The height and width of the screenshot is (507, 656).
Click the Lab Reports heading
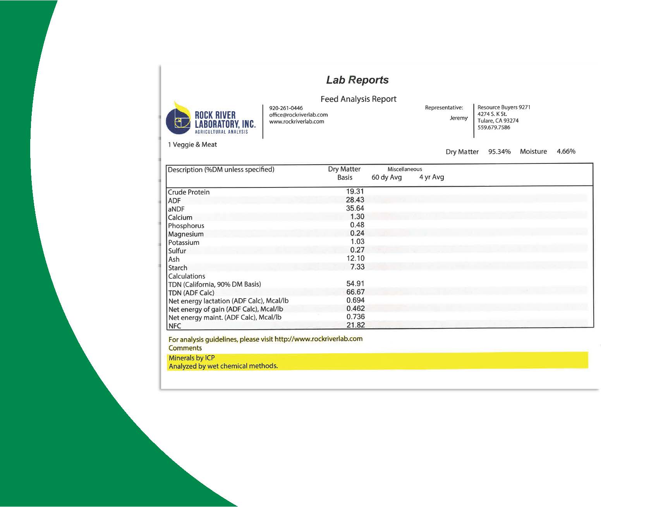tap(357, 80)
